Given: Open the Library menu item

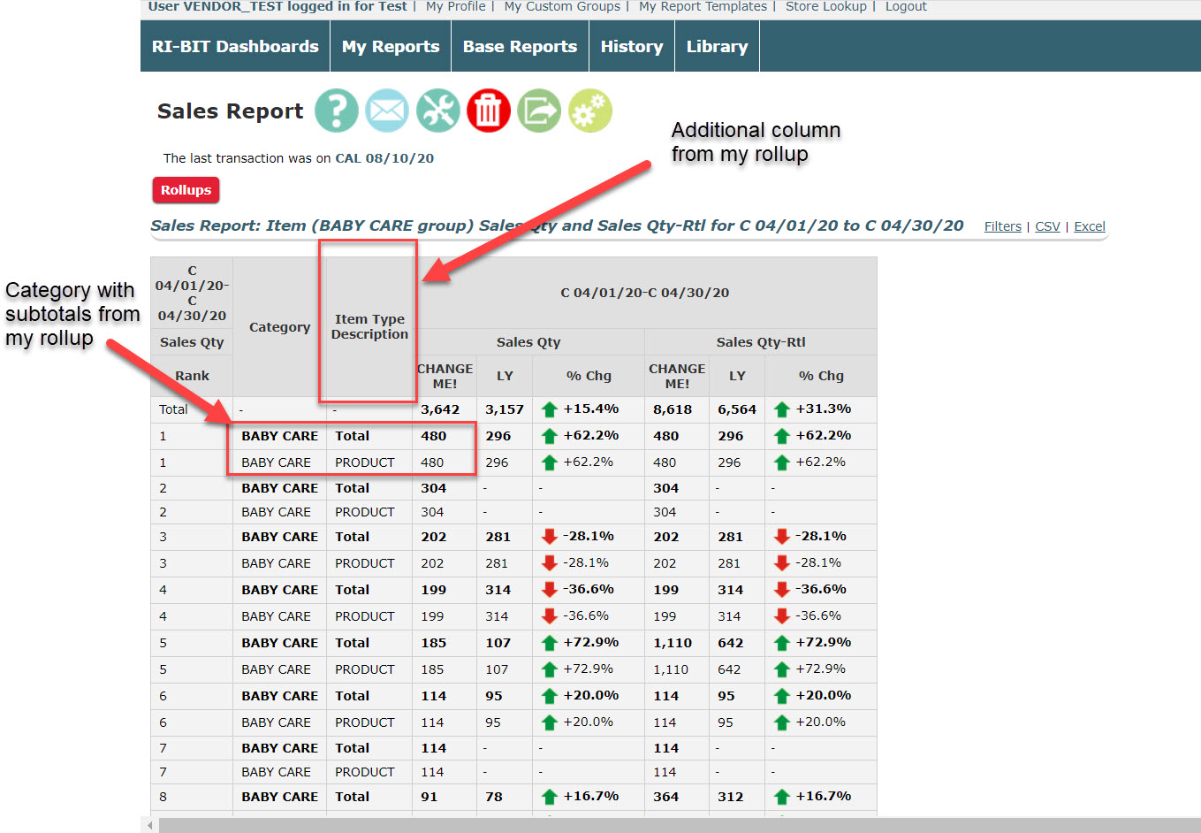Looking at the screenshot, I should point(717,47).
